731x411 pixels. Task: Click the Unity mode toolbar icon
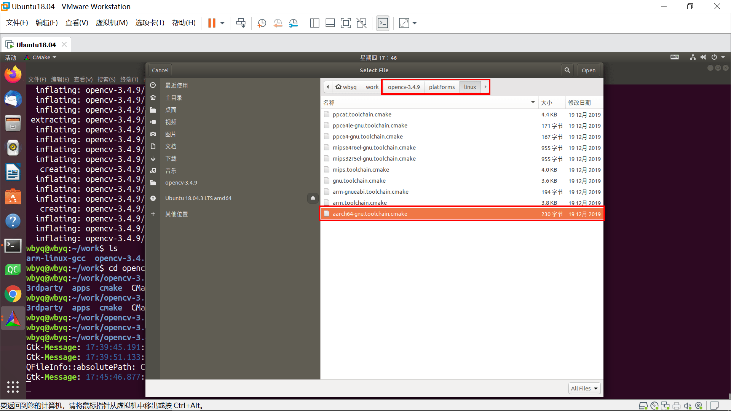[361, 23]
